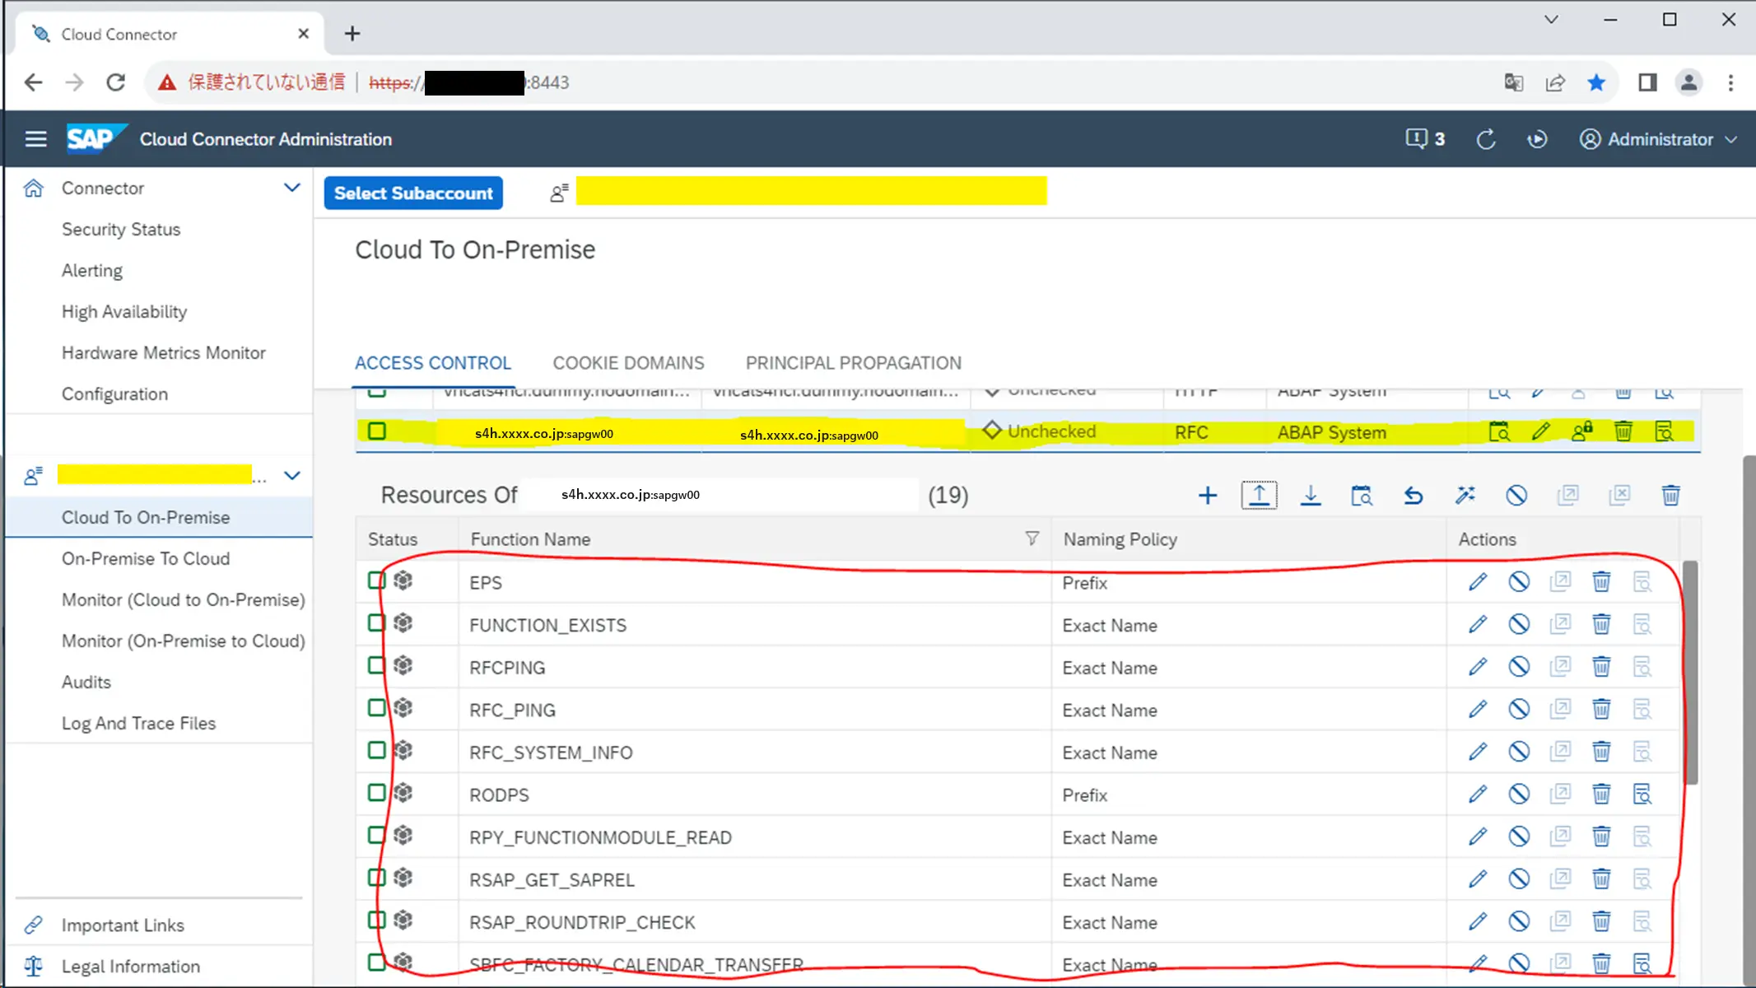Click the magic wand icon in resources toolbar
Viewport: 1756px width, 988px height.
coord(1465,496)
